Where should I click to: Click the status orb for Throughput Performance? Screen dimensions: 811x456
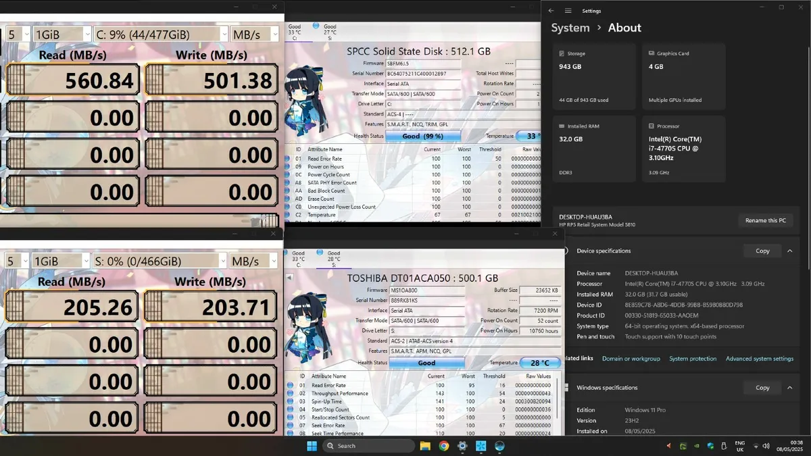tap(291, 393)
